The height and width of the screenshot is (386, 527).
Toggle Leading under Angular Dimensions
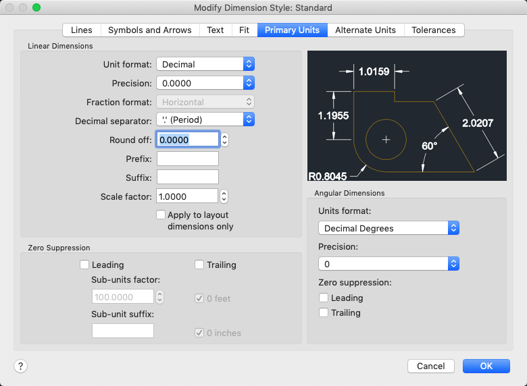(324, 298)
